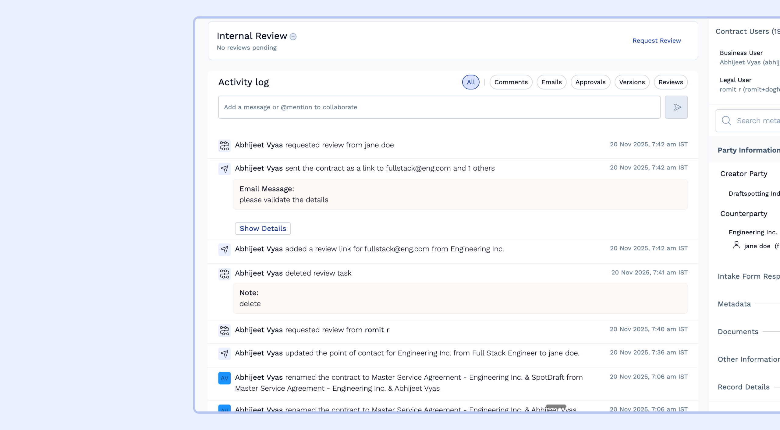780x430 pixels.
Task: Switch to Versions filter
Action: pos(632,82)
